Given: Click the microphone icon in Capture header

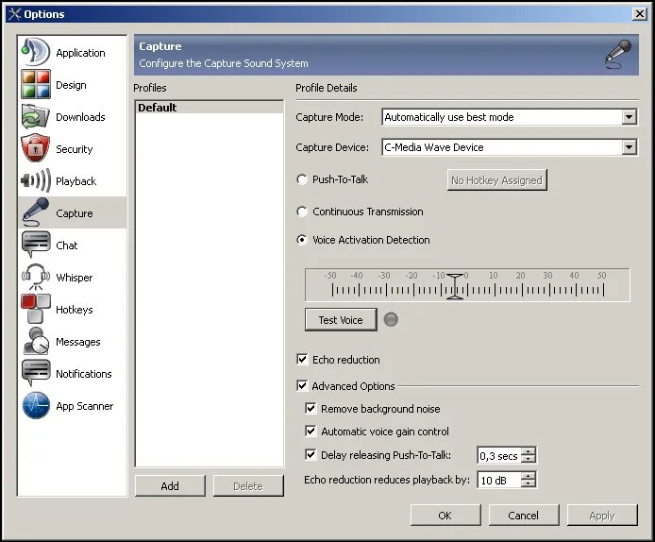Looking at the screenshot, I should pyautogui.click(x=618, y=55).
